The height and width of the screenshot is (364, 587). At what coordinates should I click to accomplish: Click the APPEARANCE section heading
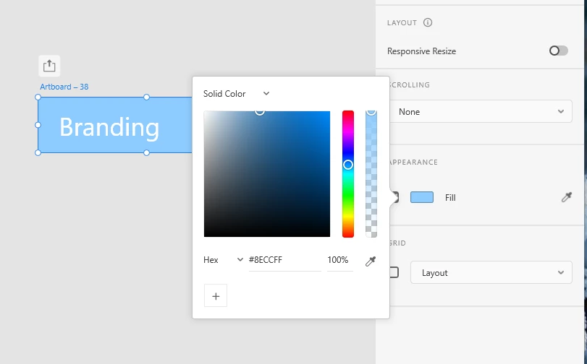point(413,162)
